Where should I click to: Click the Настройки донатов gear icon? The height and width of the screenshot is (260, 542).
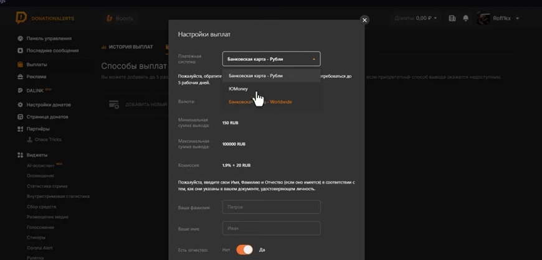coord(20,104)
